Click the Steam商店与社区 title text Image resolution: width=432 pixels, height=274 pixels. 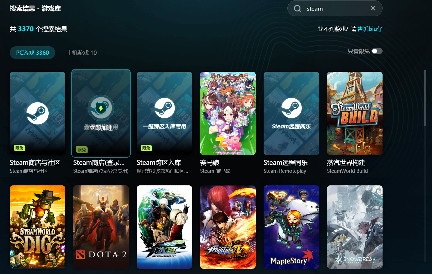[35, 162]
